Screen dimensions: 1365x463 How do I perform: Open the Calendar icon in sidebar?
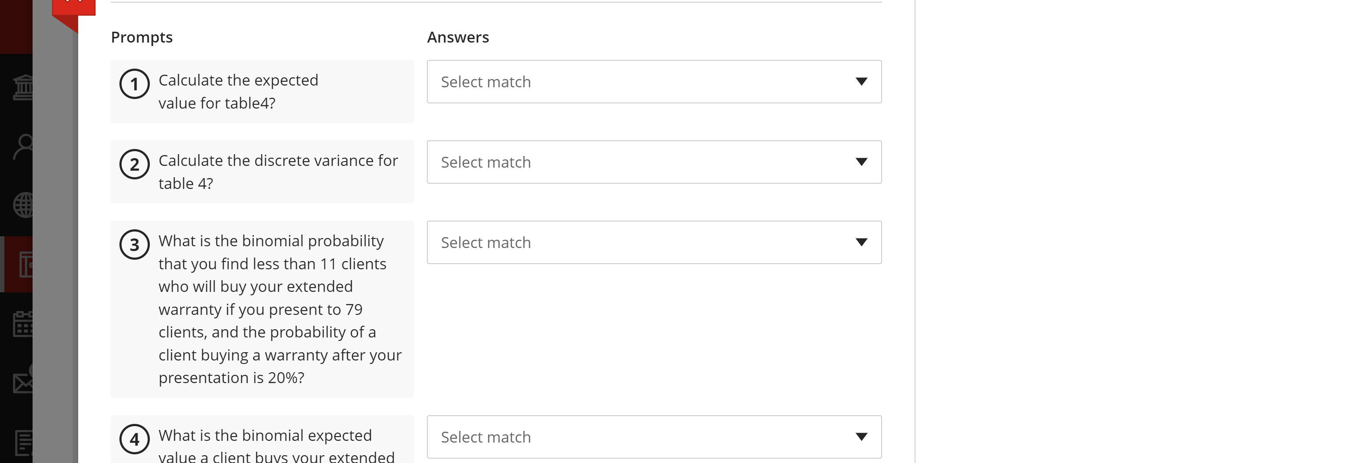23,324
